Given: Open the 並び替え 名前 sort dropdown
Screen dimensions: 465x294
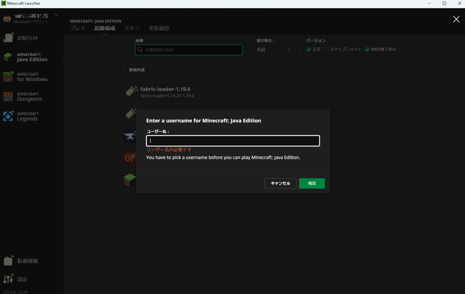Looking at the screenshot, I should pyautogui.click(x=274, y=50).
